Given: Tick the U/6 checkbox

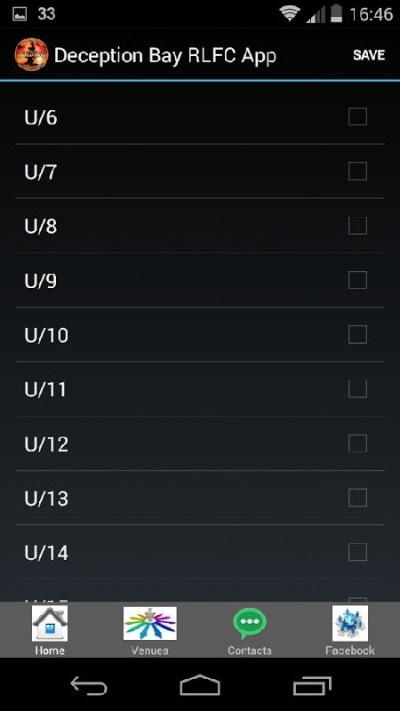Looking at the screenshot, I should pos(357,117).
